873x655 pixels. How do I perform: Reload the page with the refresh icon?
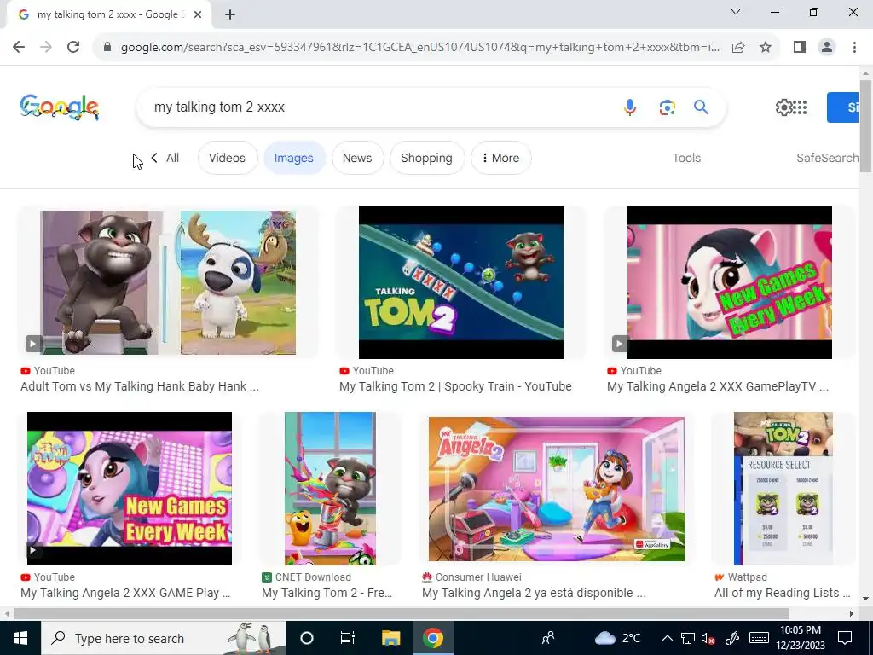click(x=73, y=47)
